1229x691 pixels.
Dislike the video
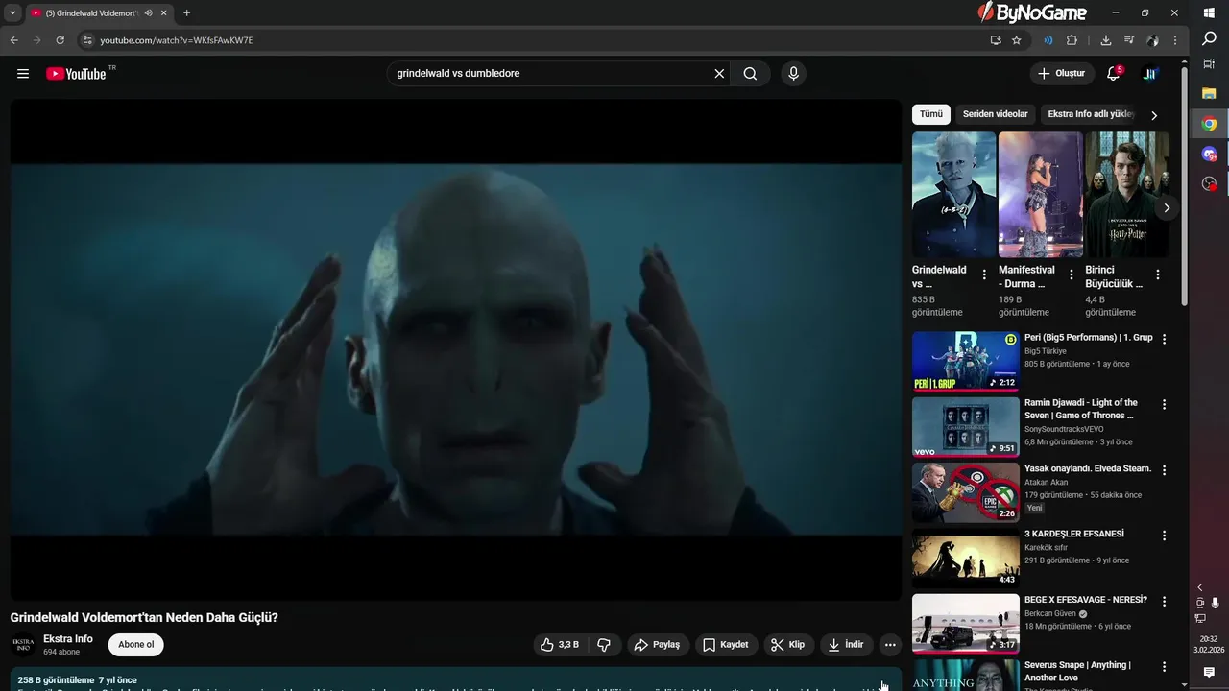(604, 645)
